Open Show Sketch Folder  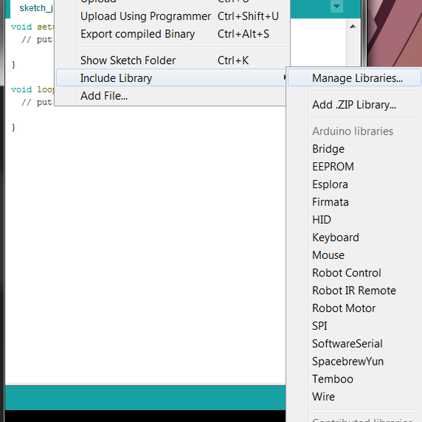click(x=171, y=60)
